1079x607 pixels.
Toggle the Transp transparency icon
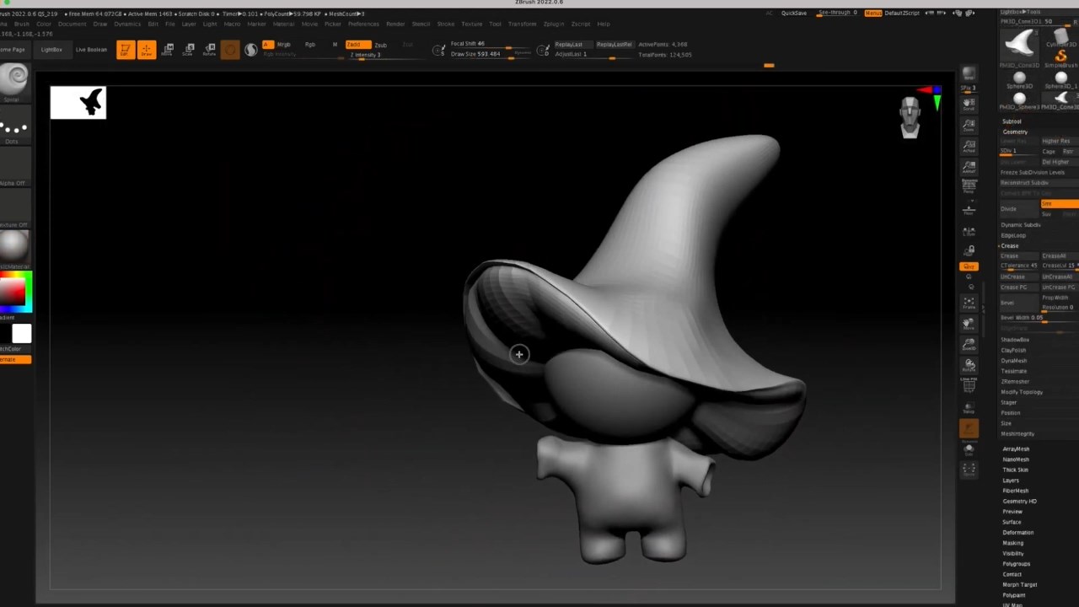tap(969, 408)
